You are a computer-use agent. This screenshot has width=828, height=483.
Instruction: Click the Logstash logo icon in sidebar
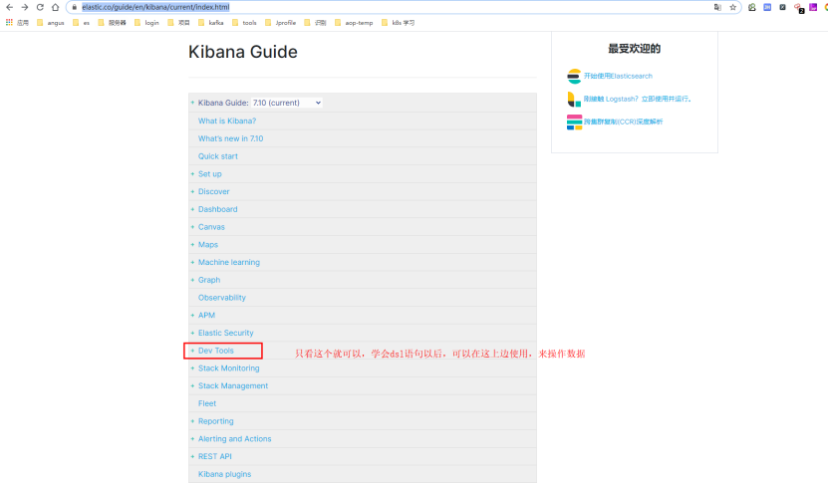pos(574,99)
